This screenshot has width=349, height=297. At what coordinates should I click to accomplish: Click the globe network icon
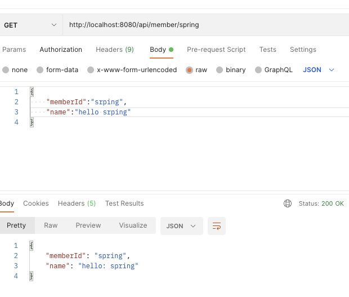(287, 203)
